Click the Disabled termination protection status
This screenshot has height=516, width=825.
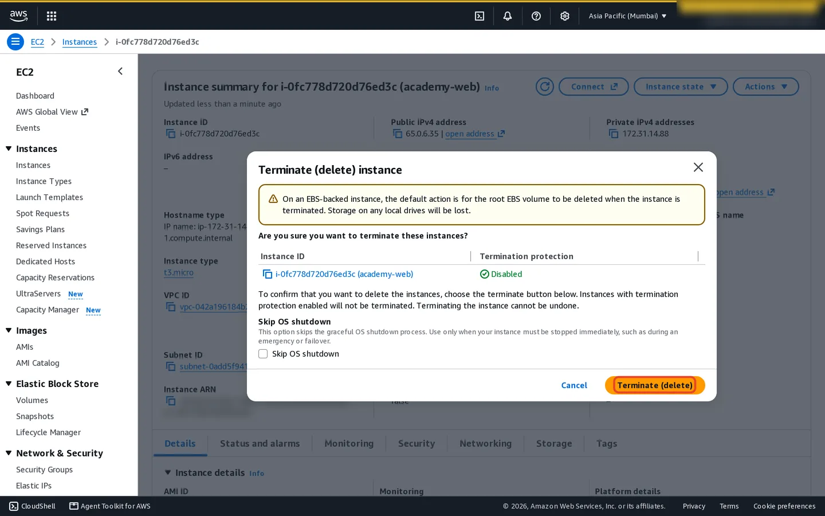point(501,274)
